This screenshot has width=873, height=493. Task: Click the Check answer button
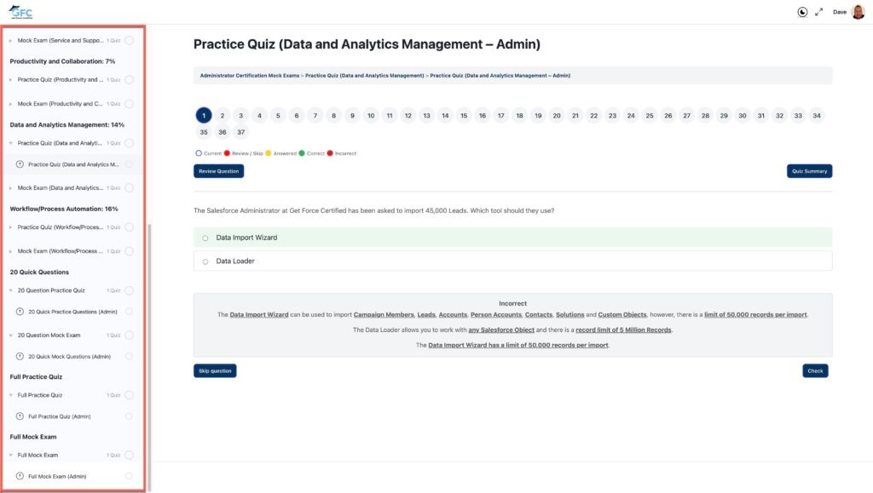pyautogui.click(x=815, y=370)
